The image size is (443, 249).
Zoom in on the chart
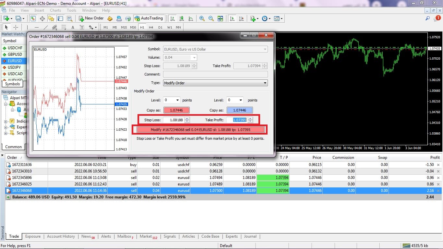[x=202, y=18]
